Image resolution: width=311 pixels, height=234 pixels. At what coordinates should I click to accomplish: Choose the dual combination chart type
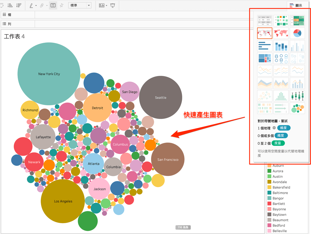click(x=297, y=83)
